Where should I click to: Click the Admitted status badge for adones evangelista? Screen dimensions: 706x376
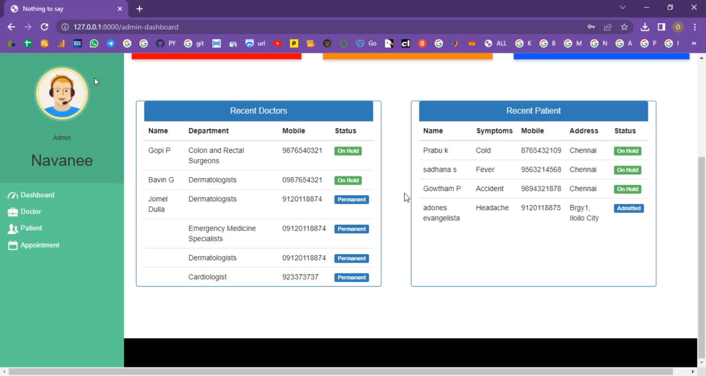coord(628,208)
